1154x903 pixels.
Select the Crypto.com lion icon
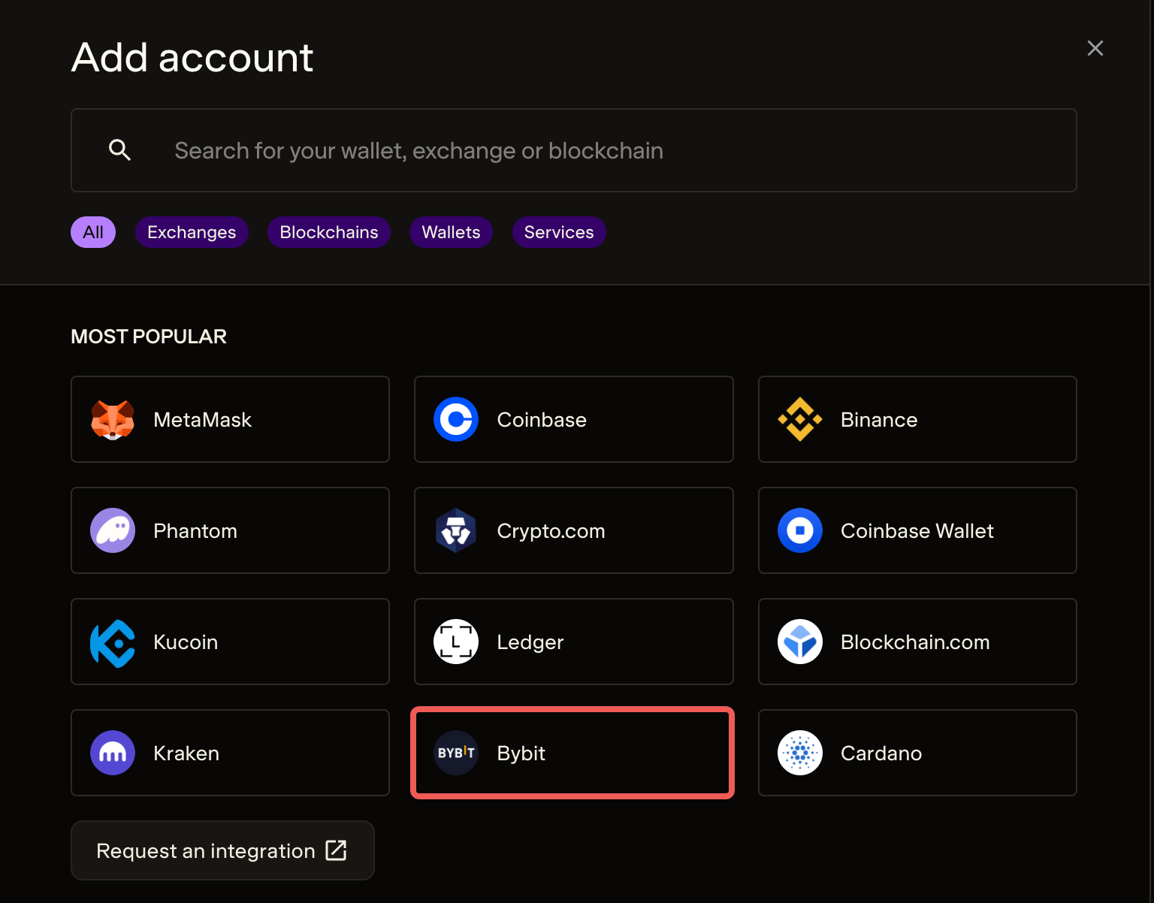pos(456,530)
